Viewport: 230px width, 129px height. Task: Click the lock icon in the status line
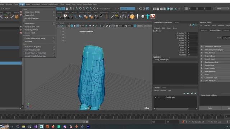coord(67,9)
